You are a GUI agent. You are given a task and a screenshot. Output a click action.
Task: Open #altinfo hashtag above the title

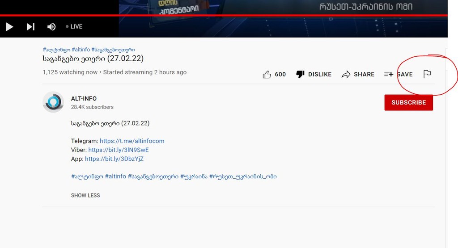[x=81, y=50]
